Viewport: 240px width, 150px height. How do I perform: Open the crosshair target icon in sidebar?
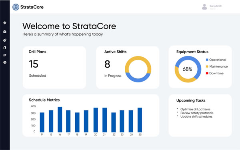5,23
